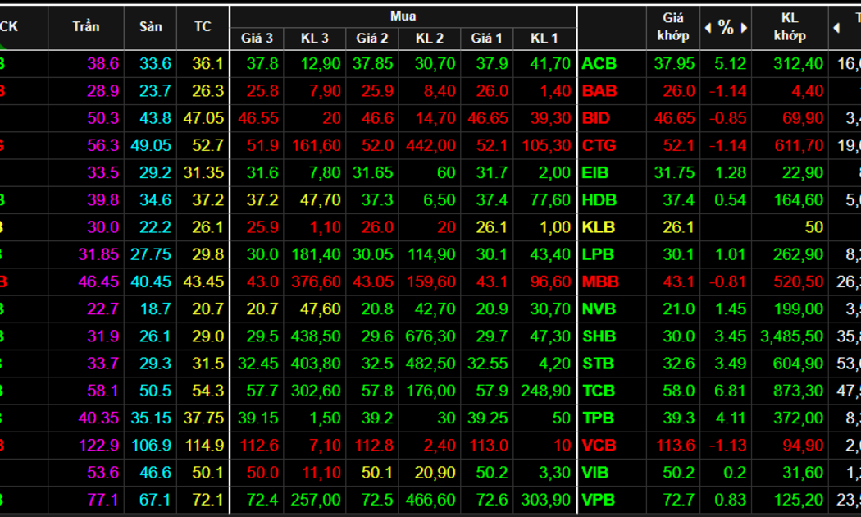Click the KL 3 column header
861x517 pixels.
(315, 38)
